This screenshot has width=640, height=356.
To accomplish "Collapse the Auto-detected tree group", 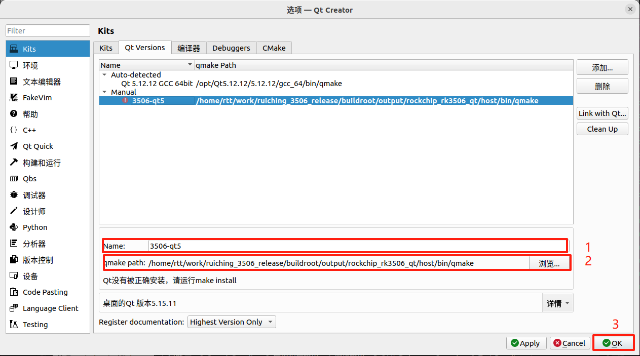I will pyautogui.click(x=105, y=75).
